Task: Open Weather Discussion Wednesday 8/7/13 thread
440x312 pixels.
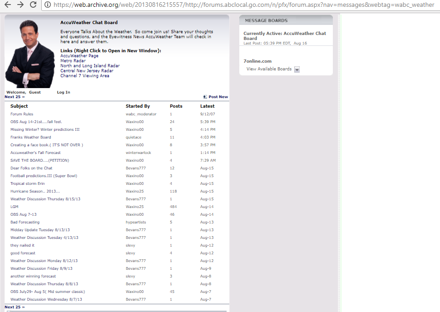Action: tap(46, 299)
